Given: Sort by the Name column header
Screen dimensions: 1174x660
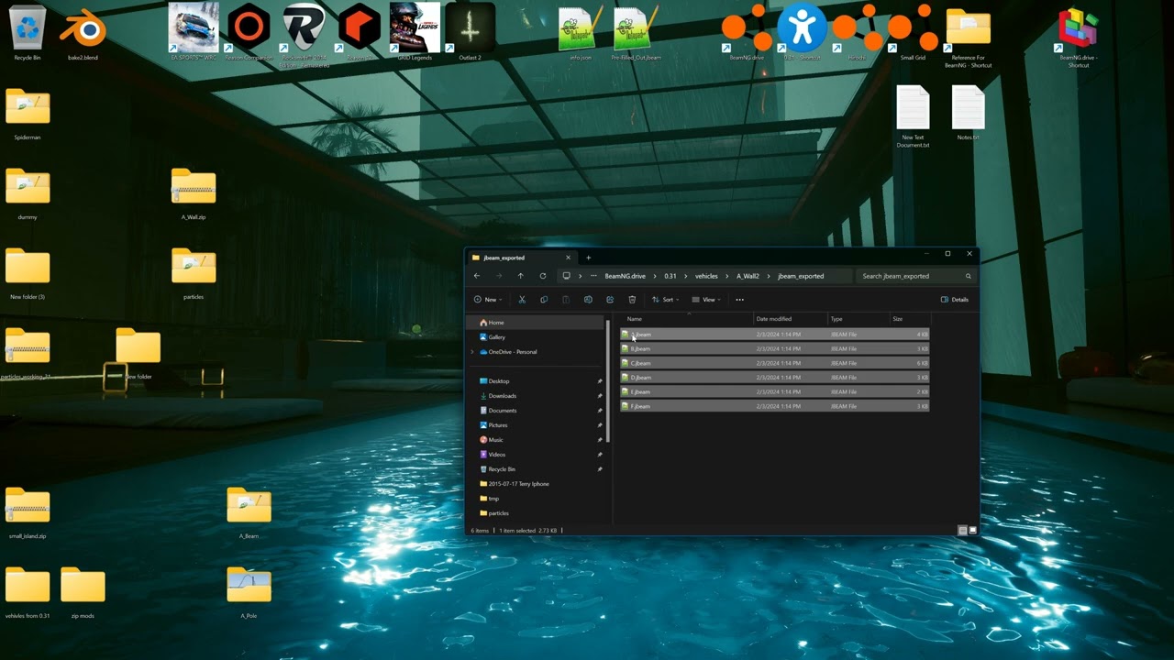Looking at the screenshot, I should 686,319.
